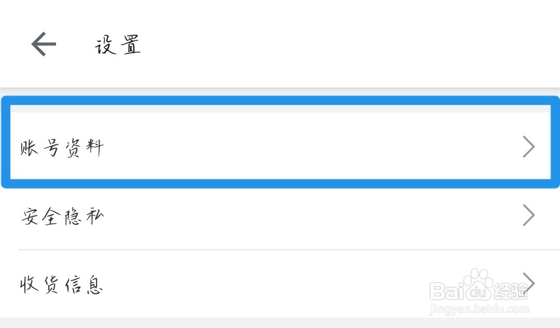Click the chevron beside 收货信息
The height and width of the screenshot is (328, 560).
528,282
